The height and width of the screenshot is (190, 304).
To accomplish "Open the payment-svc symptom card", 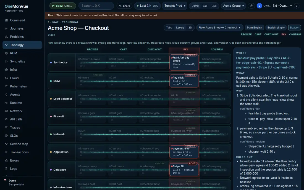I will click(x=184, y=152).
